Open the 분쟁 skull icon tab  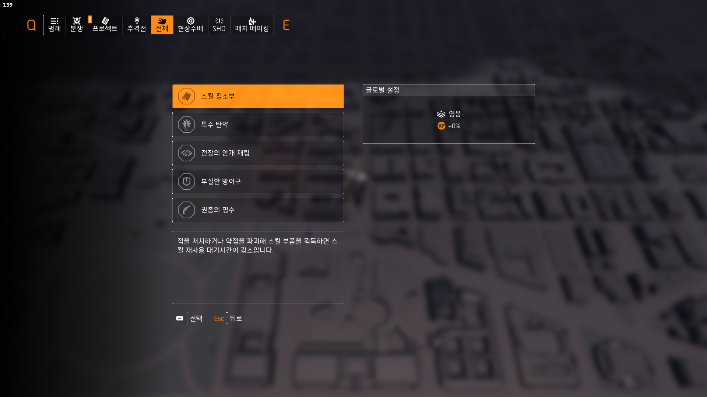click(x=77, y=21)
